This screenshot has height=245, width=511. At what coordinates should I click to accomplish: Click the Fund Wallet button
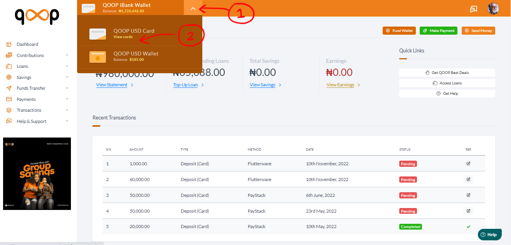399,31
